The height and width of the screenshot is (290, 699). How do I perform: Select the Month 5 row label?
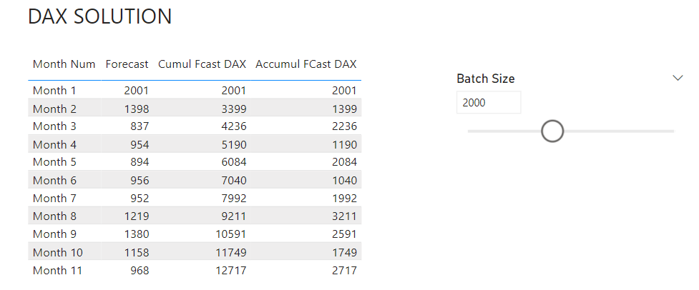54,162
